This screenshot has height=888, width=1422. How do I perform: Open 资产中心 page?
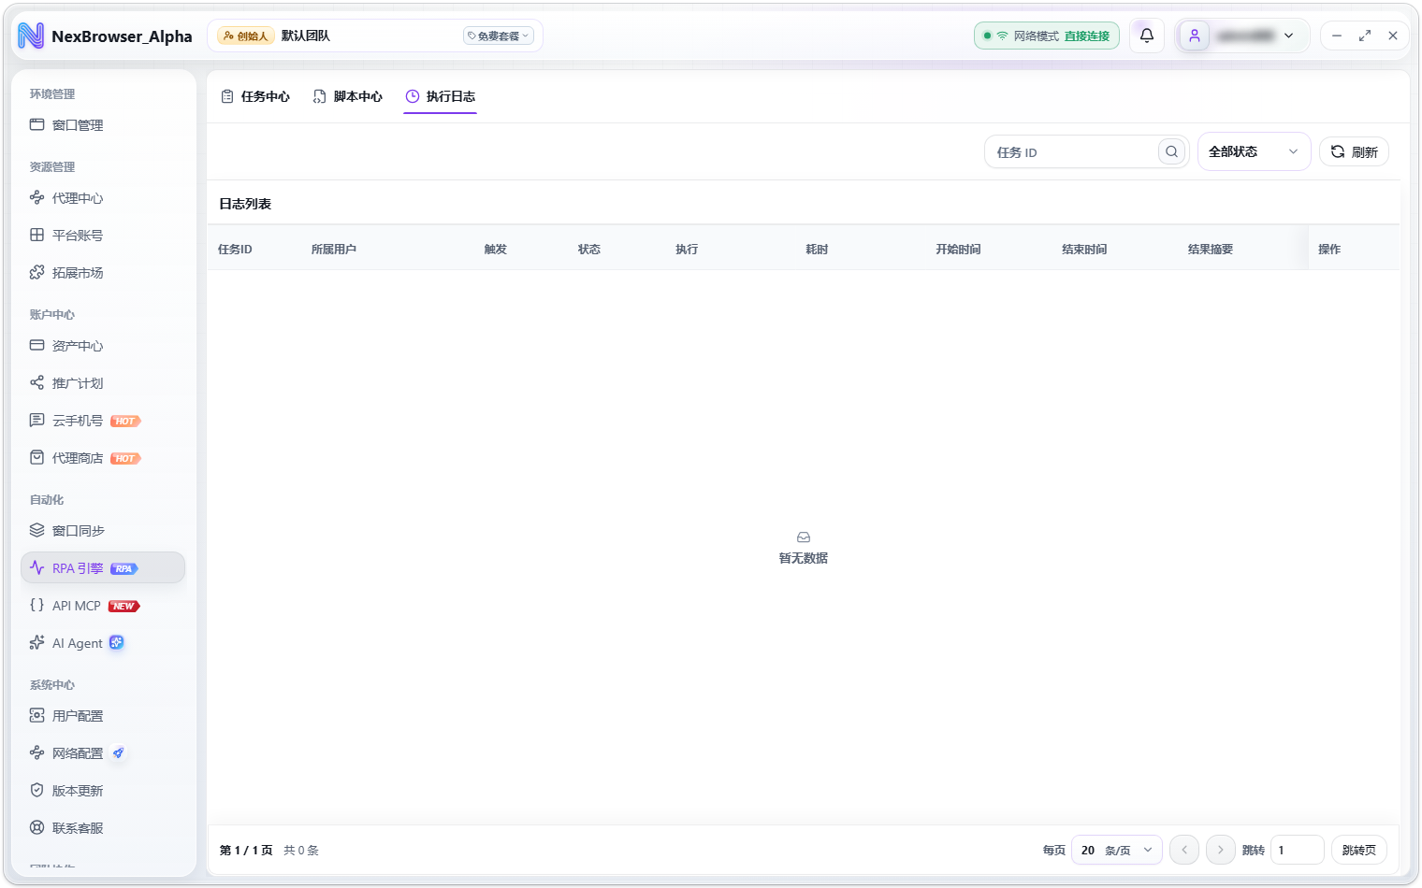point(103,346)
